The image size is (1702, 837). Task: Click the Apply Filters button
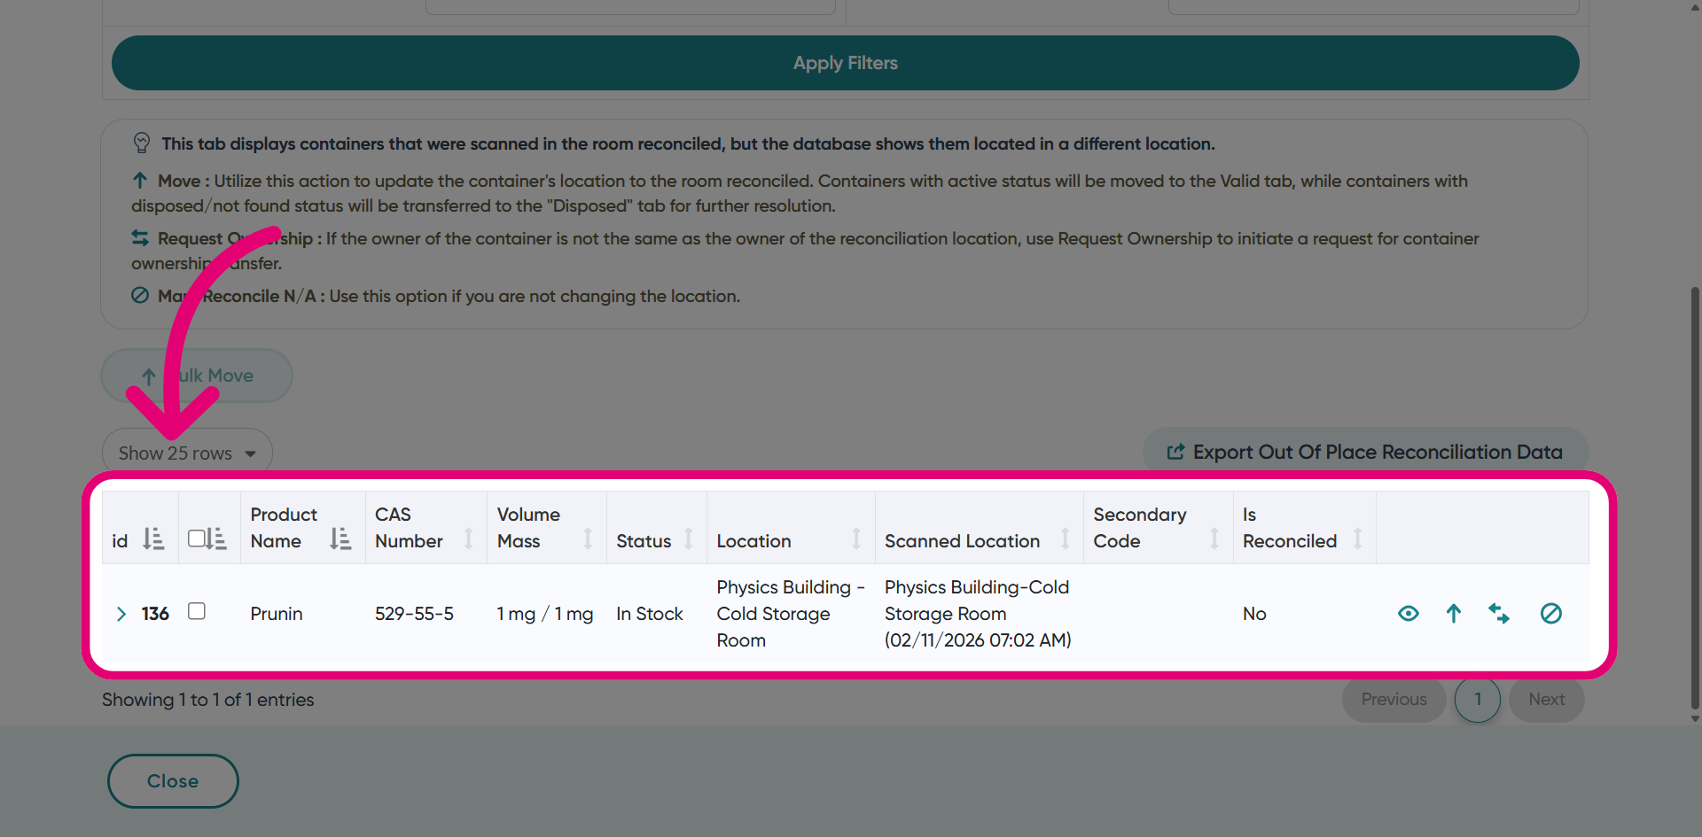(845, 63)
